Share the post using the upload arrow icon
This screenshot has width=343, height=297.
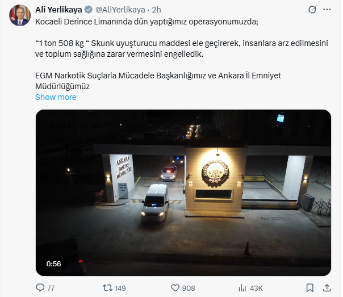327,288
